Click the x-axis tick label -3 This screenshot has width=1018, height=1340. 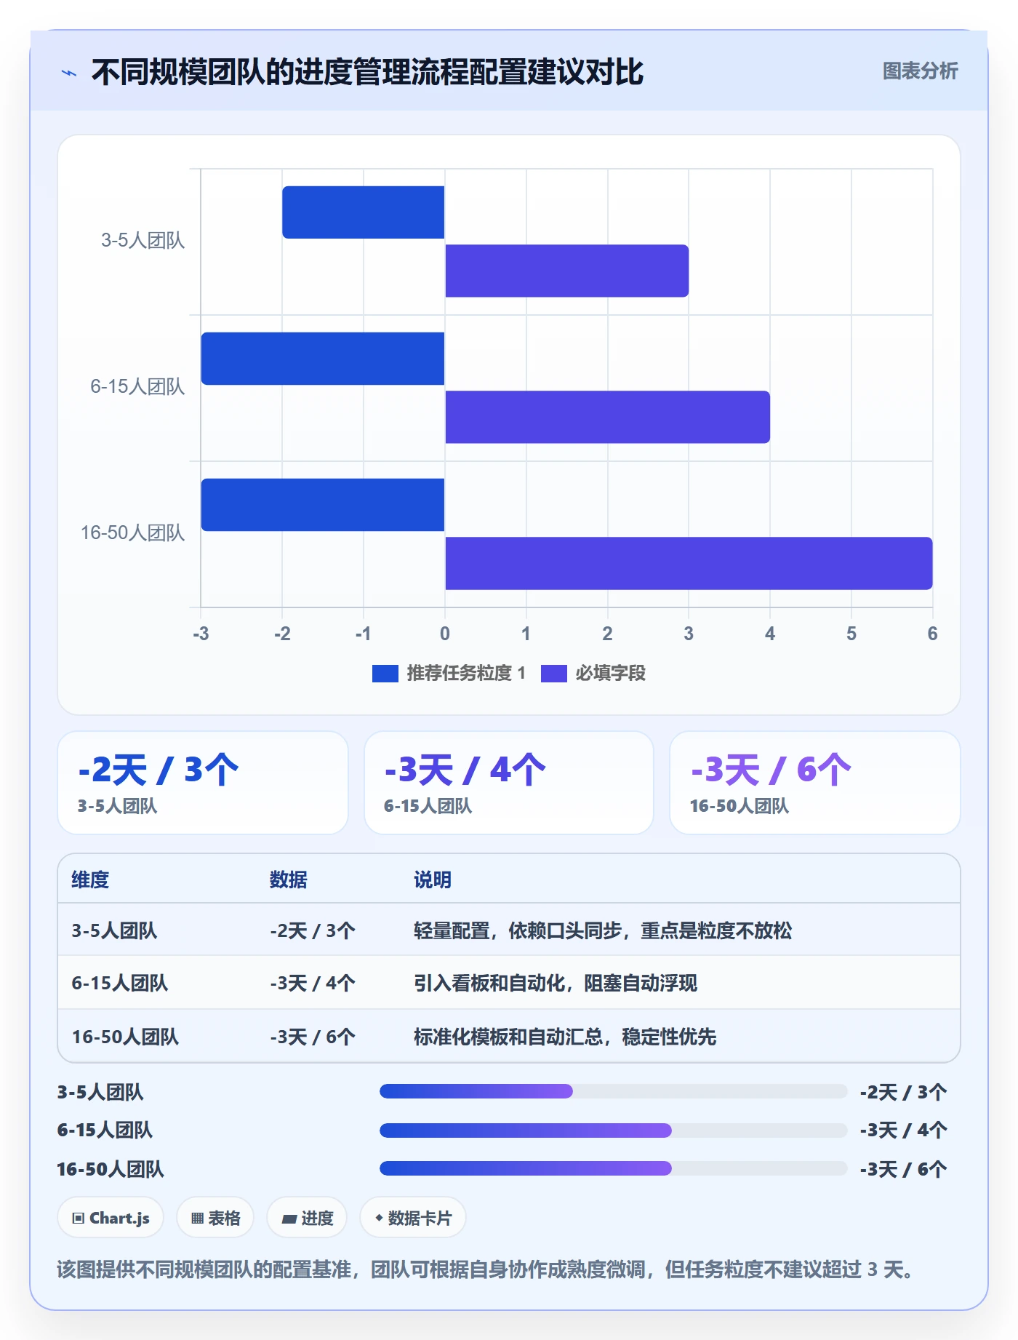[x=201, y=634]
